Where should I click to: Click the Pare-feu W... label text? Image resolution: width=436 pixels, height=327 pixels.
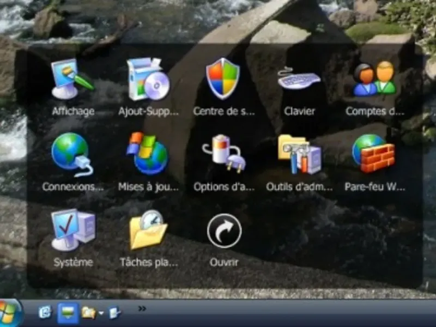(x=374, y=186)
